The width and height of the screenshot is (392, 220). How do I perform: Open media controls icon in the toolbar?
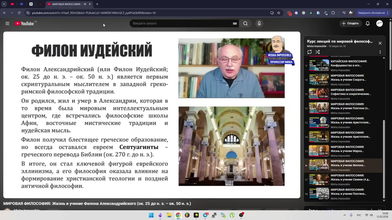pos(344,13)
